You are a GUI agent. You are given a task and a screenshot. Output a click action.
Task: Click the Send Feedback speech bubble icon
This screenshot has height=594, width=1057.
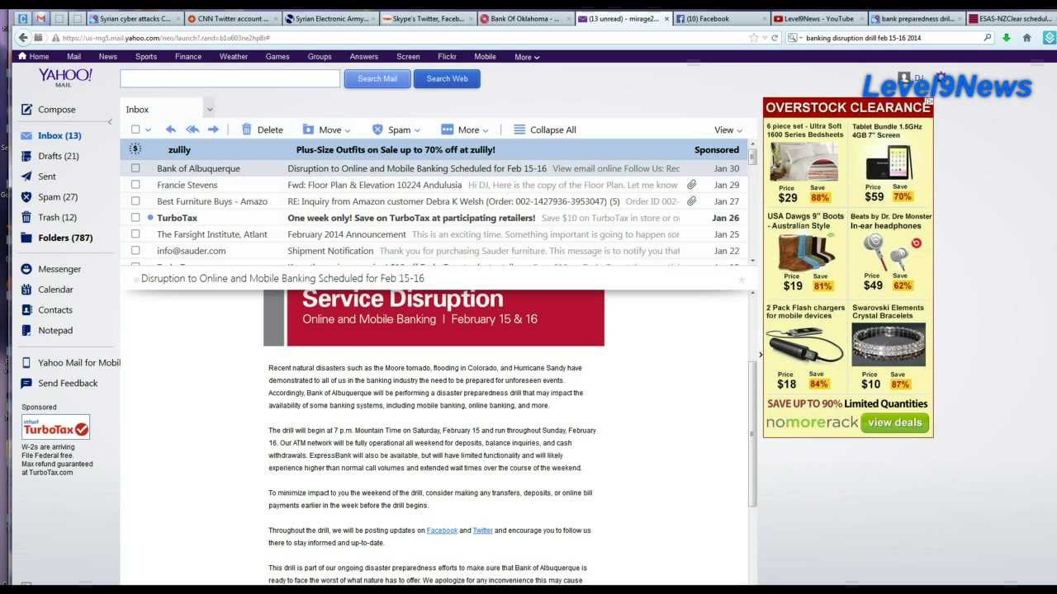click(26, 384)
